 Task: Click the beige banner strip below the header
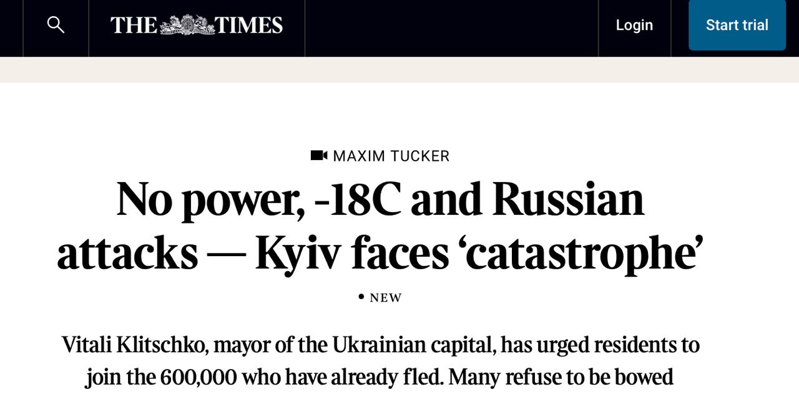pos(399,70)
